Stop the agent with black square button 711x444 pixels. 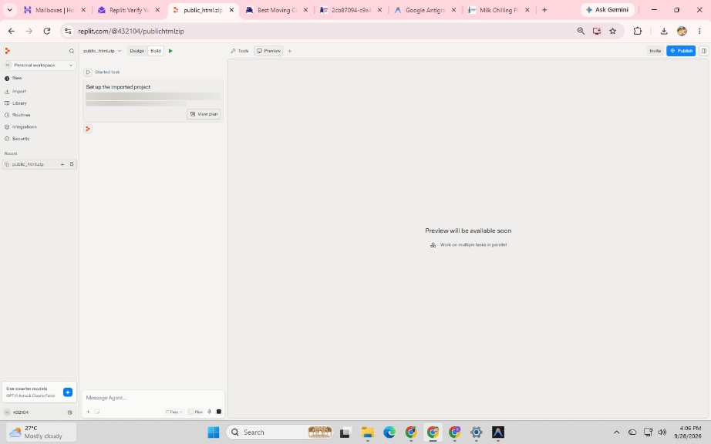(x=219, y=412)
